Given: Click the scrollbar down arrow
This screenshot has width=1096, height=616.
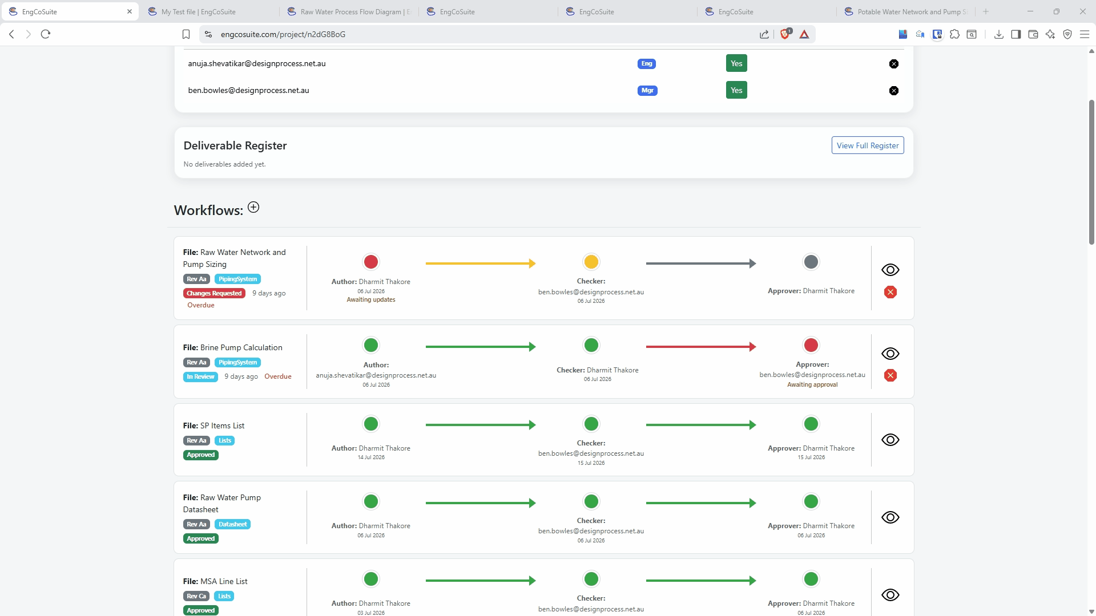Looking at the screenshot, I should (x=1091, y=611).
